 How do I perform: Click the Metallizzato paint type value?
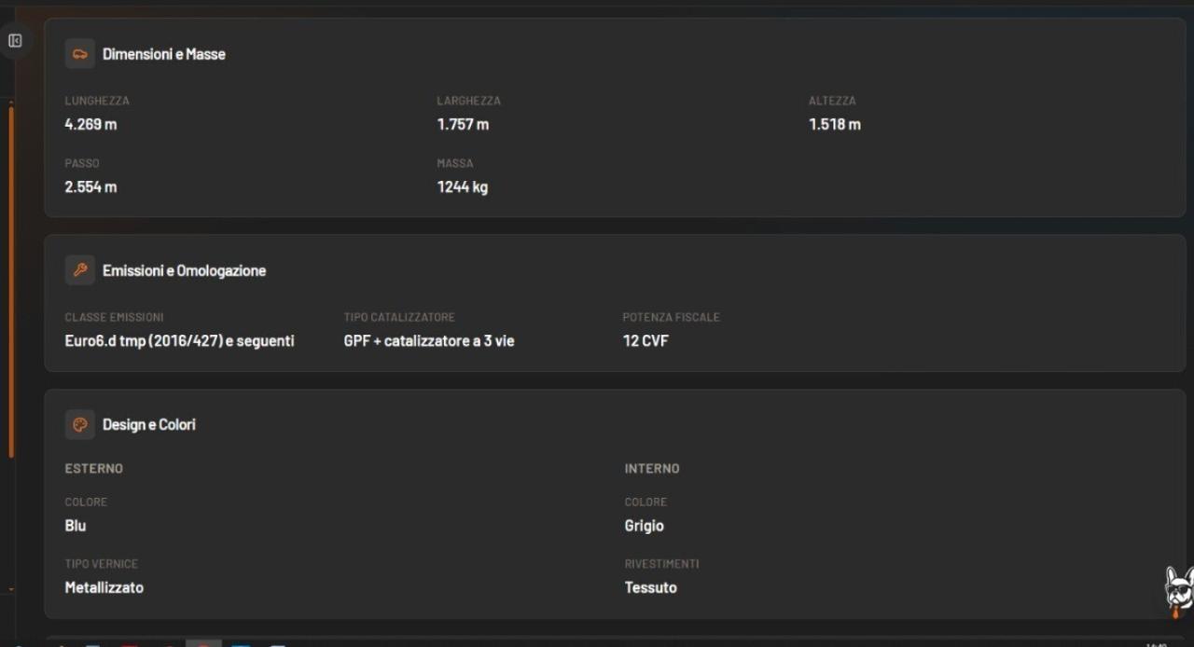tap(104, 587)
